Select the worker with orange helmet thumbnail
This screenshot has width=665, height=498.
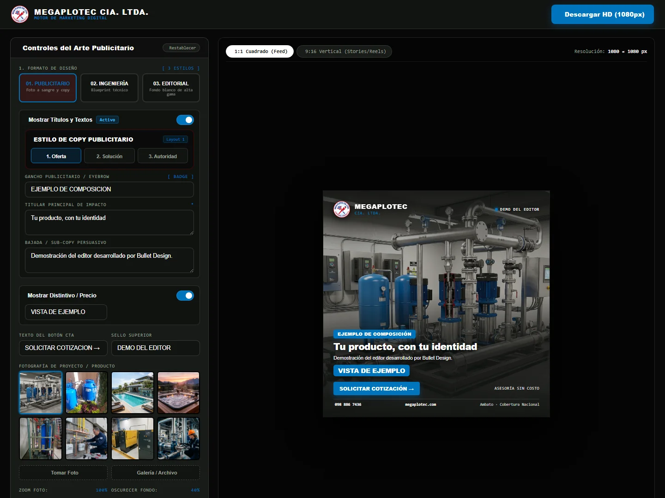[x=179, y=439]
